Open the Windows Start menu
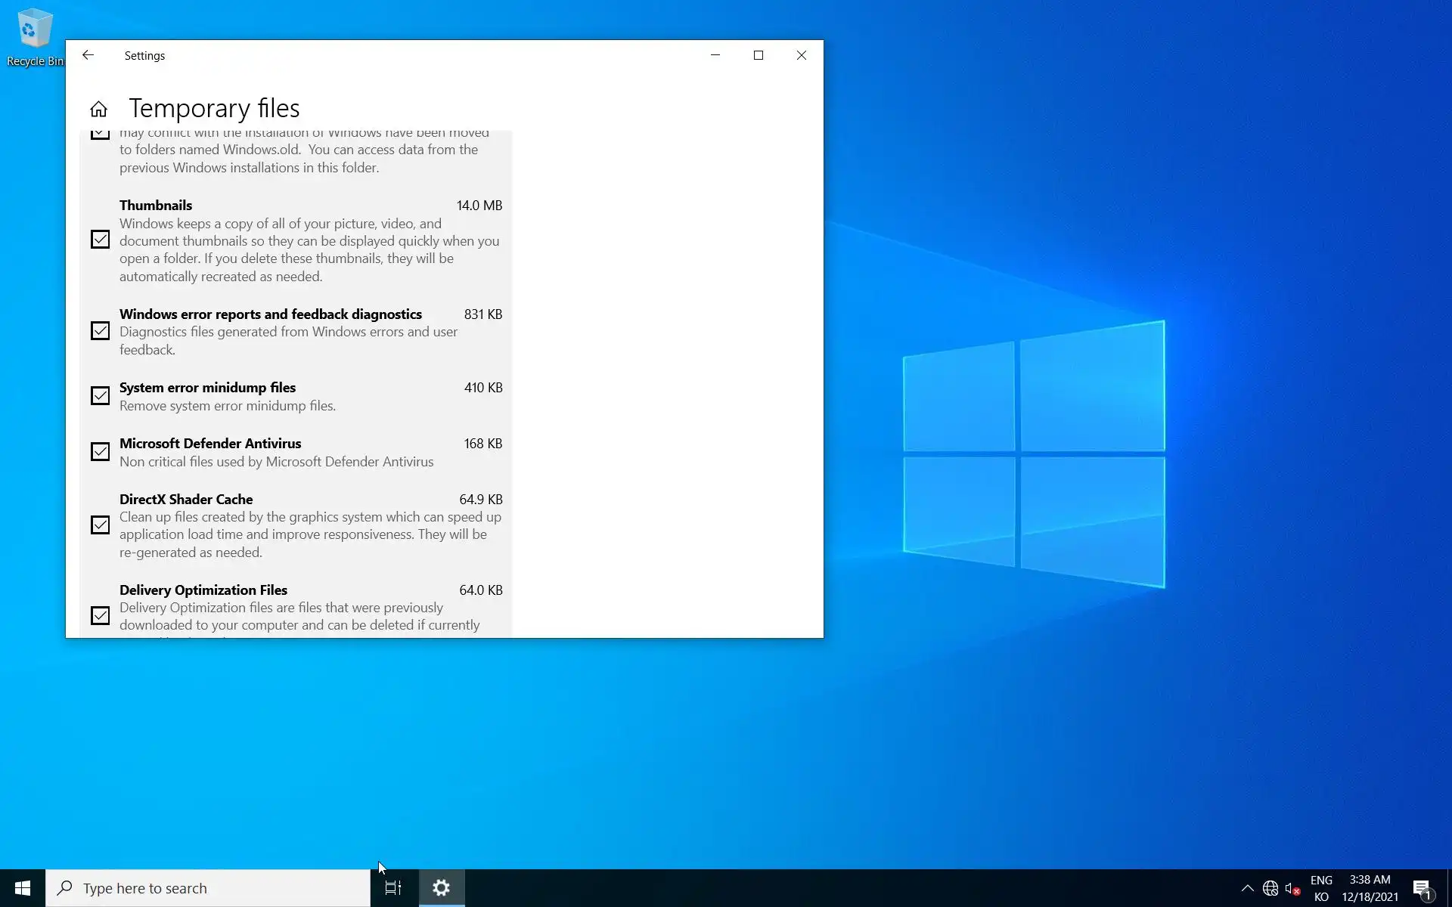This screenshot has width=1452, height=907. tap(23, 888)
